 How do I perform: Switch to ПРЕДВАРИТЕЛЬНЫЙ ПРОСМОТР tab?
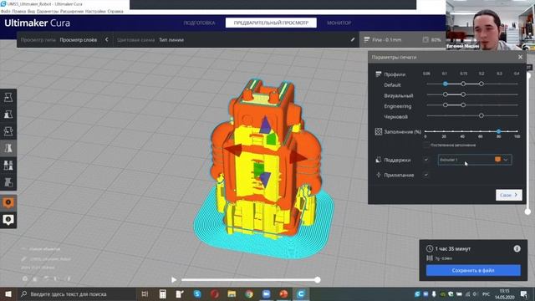click(x=271, y=23)
